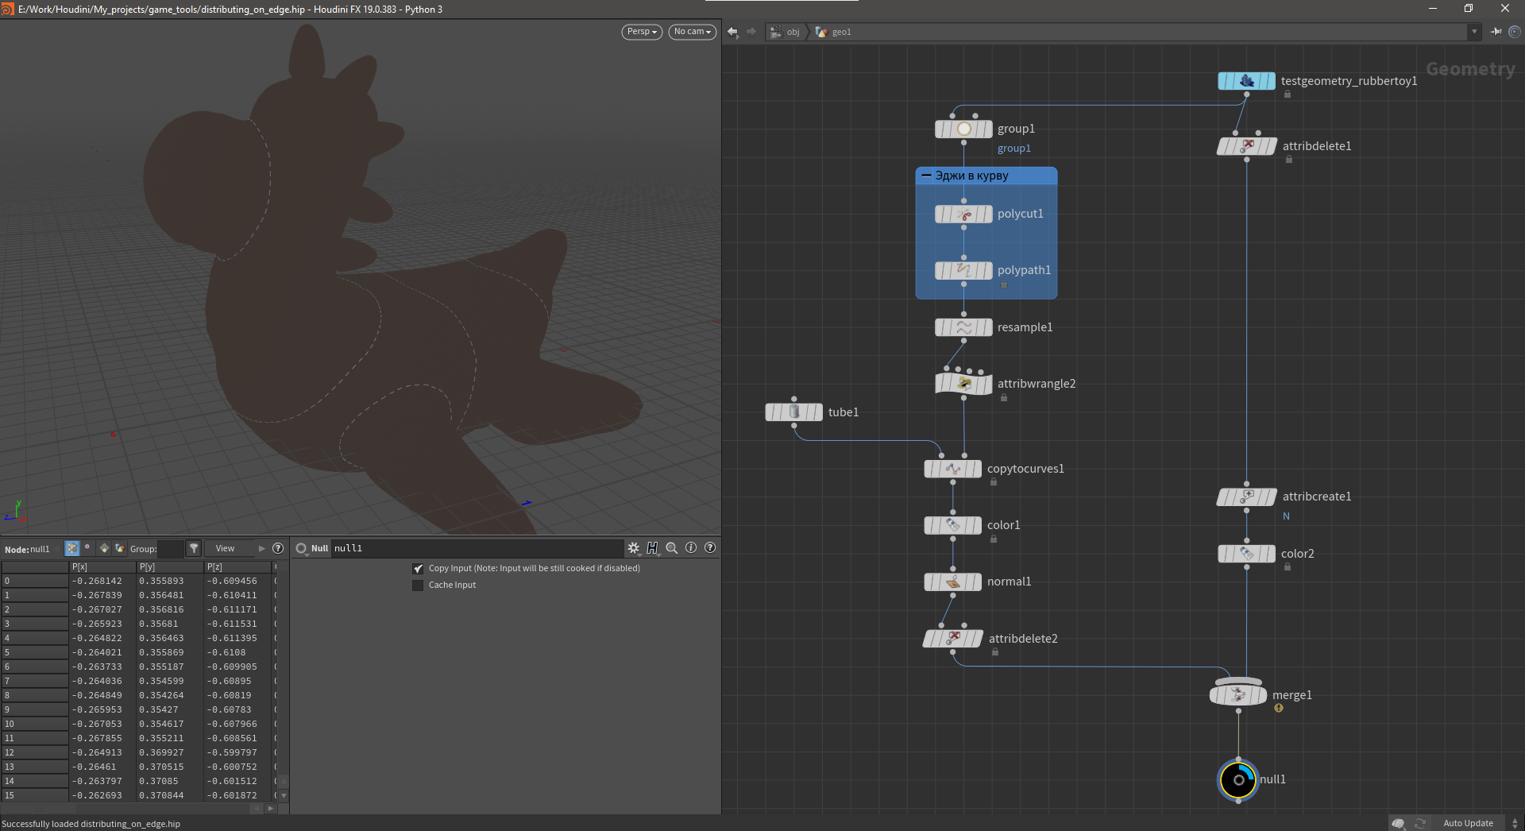Sort by the P[x] column header
This screenshot has height=831, width=1525.
coord(102,567)
